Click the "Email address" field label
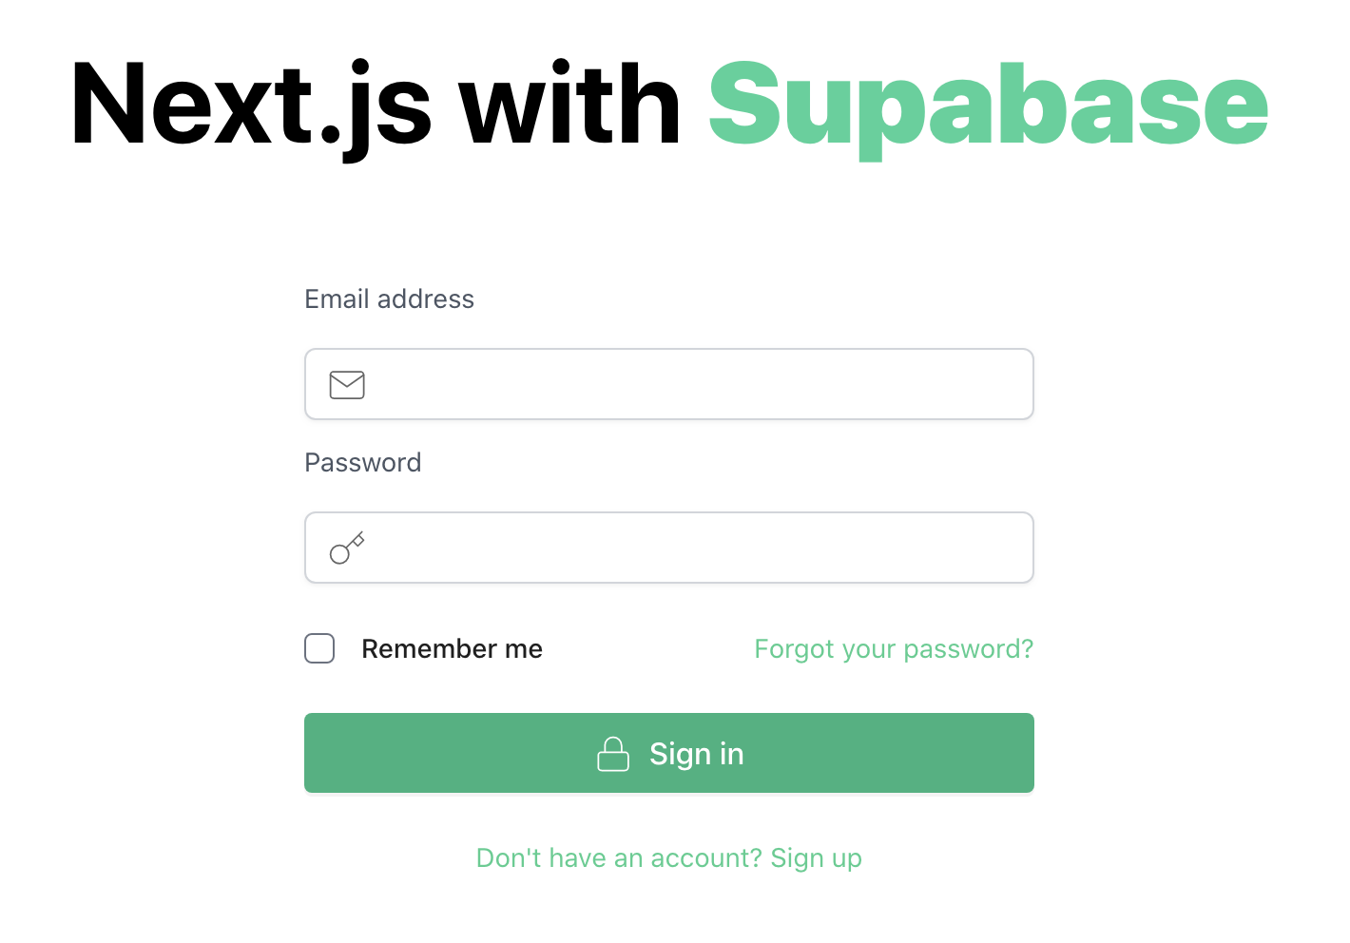 [389, 299]
